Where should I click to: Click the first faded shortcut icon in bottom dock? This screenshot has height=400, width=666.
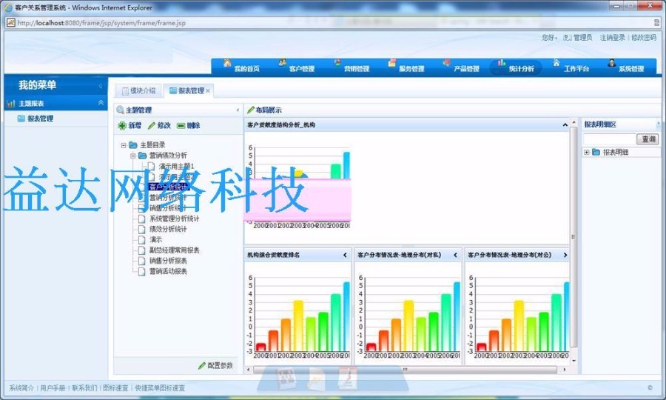[286, 378]
